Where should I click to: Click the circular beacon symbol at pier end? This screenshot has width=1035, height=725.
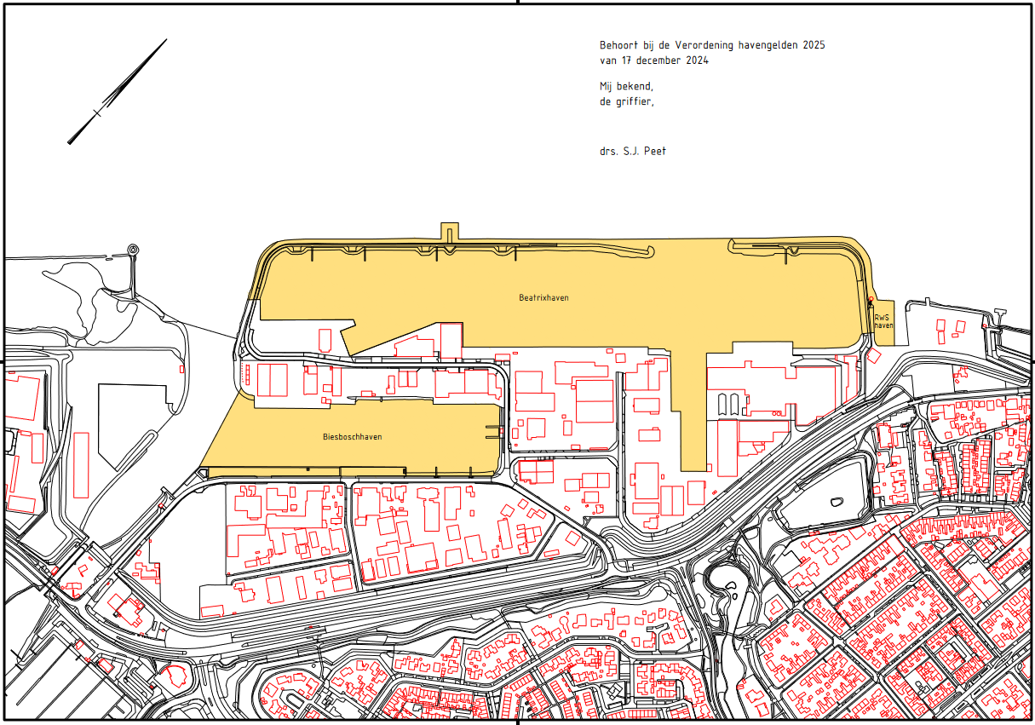[x=132, y=249]
